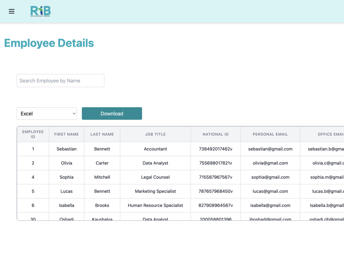
Task: Click the Carter last name cell
Action: click(102, 163)
